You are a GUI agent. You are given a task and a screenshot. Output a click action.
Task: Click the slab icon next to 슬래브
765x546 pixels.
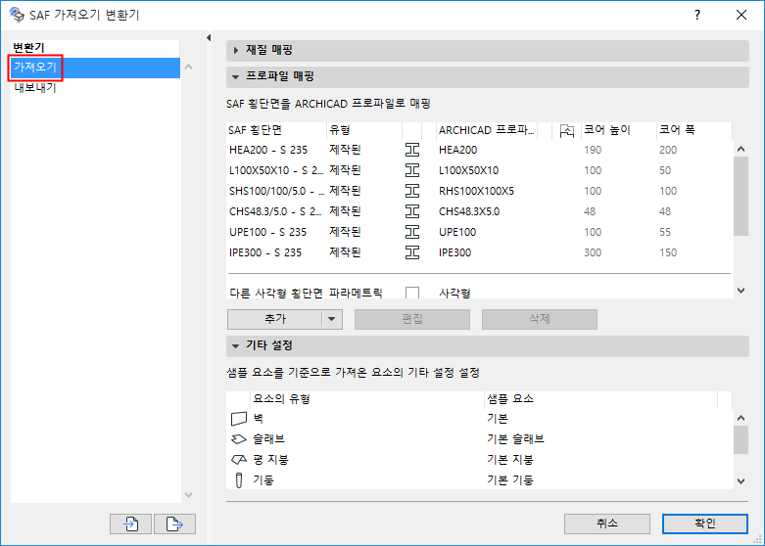click(239, 438)
